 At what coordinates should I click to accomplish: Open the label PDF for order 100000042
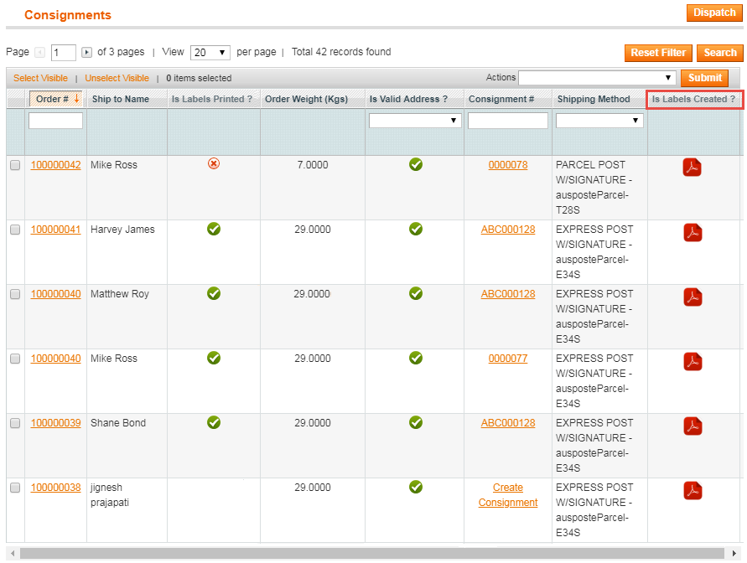693,168
